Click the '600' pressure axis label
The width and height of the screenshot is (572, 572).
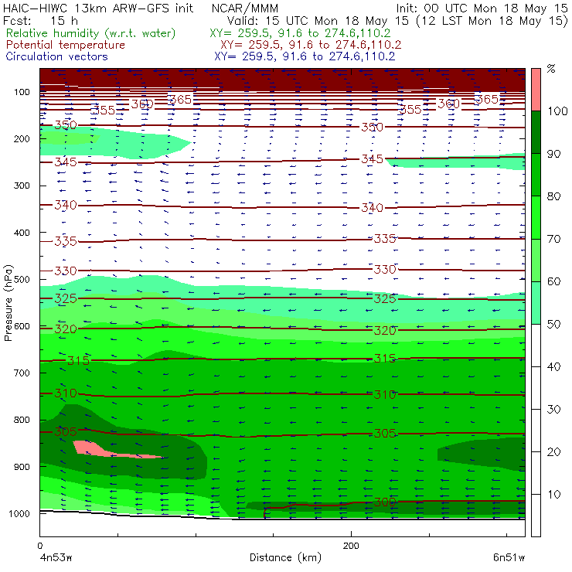[22, 326]
